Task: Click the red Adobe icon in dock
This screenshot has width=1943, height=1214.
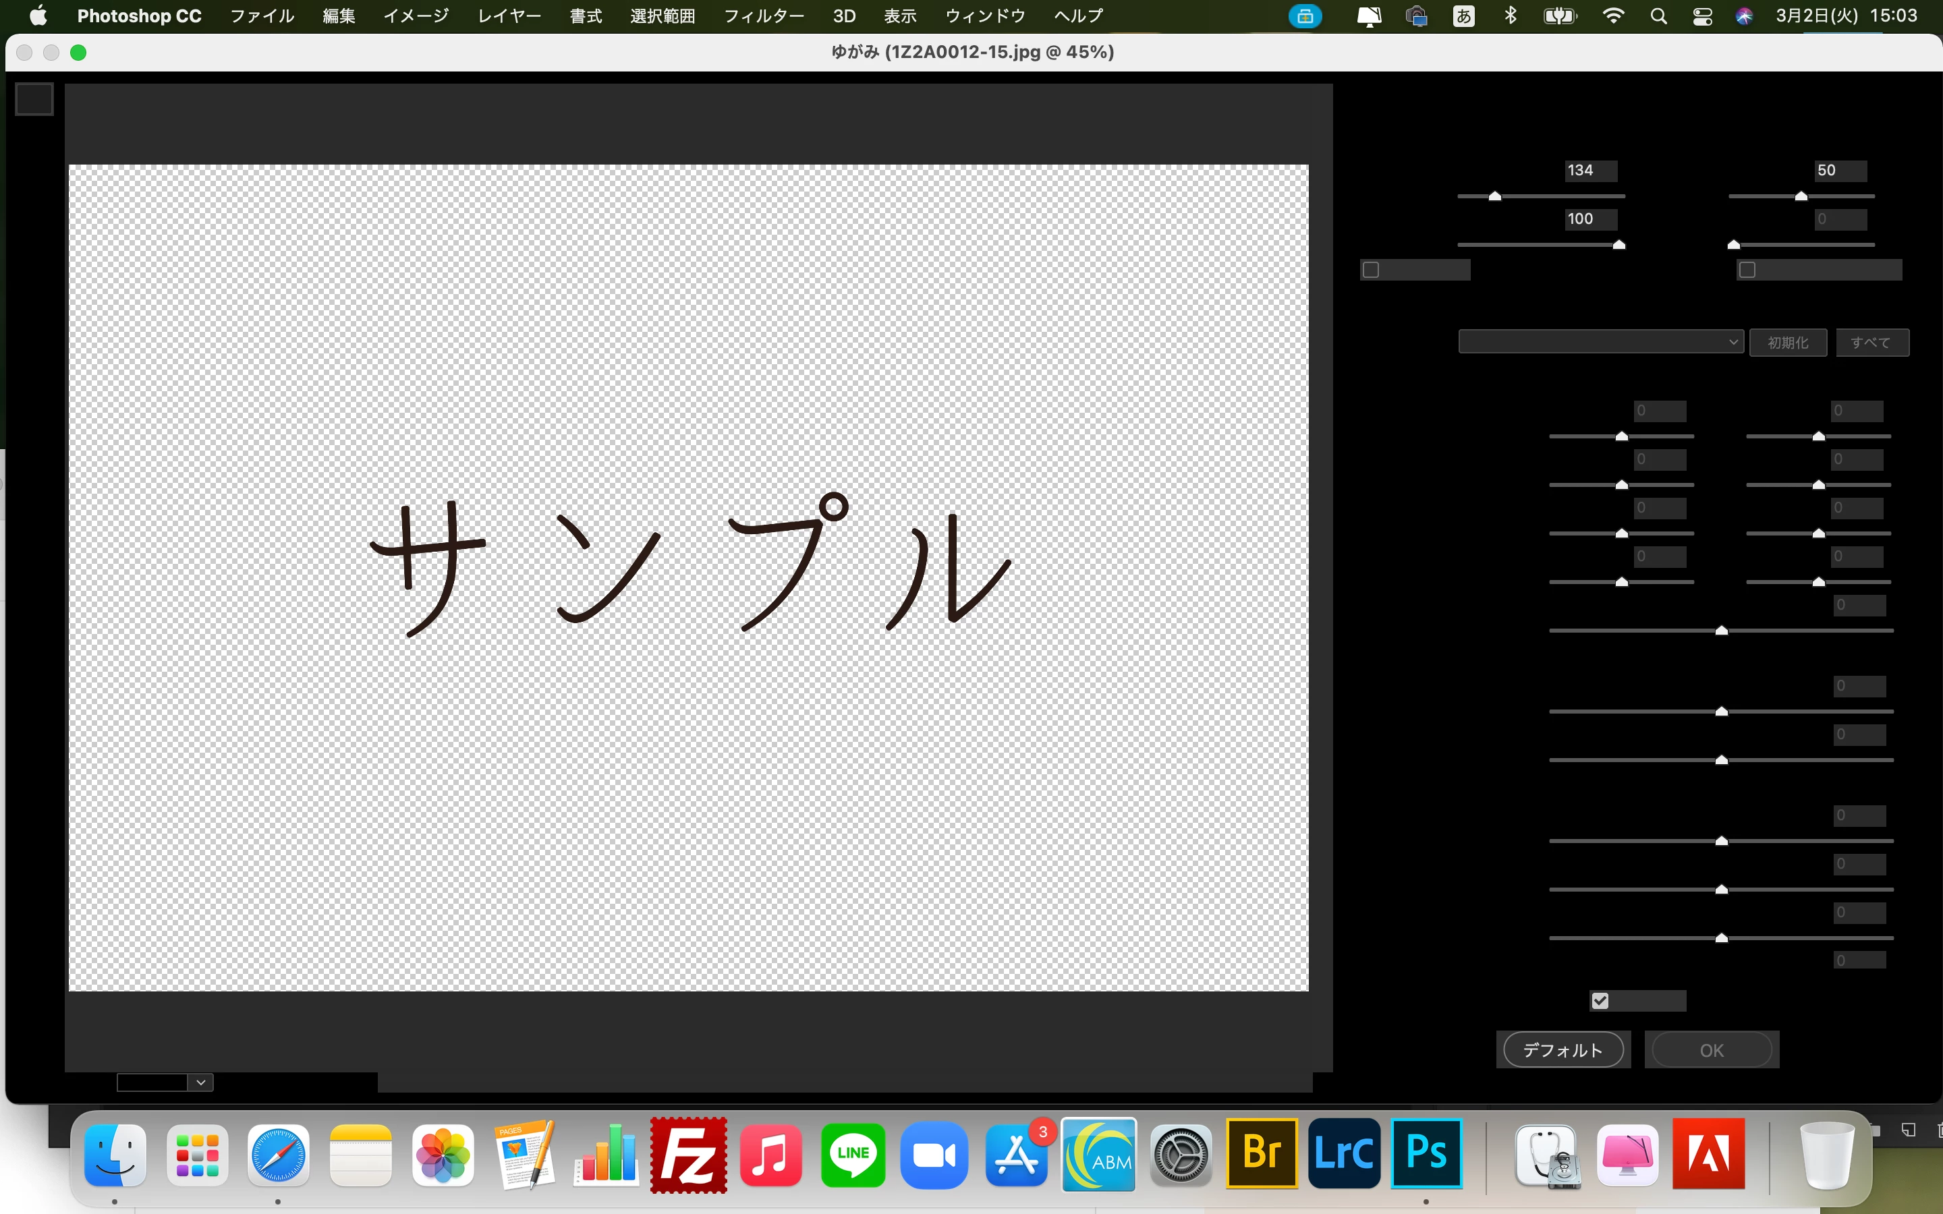Action: pos(1708,1153)
